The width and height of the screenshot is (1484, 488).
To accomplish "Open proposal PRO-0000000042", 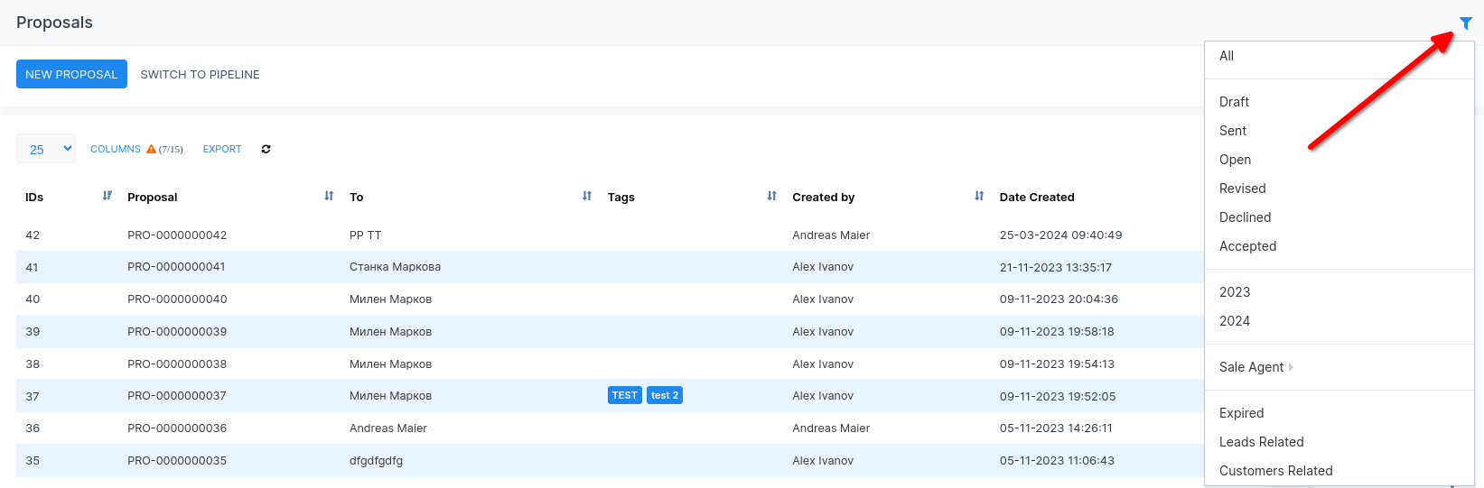I will pos(177,235).
